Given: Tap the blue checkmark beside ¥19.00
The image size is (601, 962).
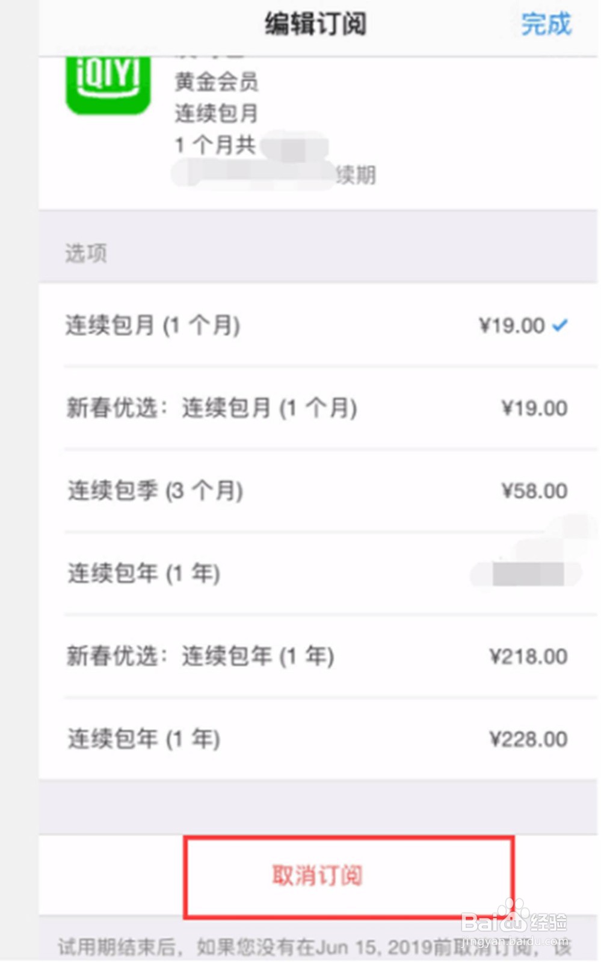Looking at the screenshot, I should click(560, 325).
